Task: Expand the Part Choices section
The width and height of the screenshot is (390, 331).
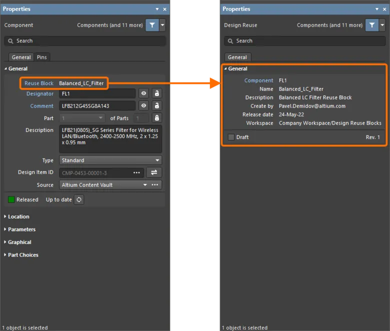Action: 21,255
